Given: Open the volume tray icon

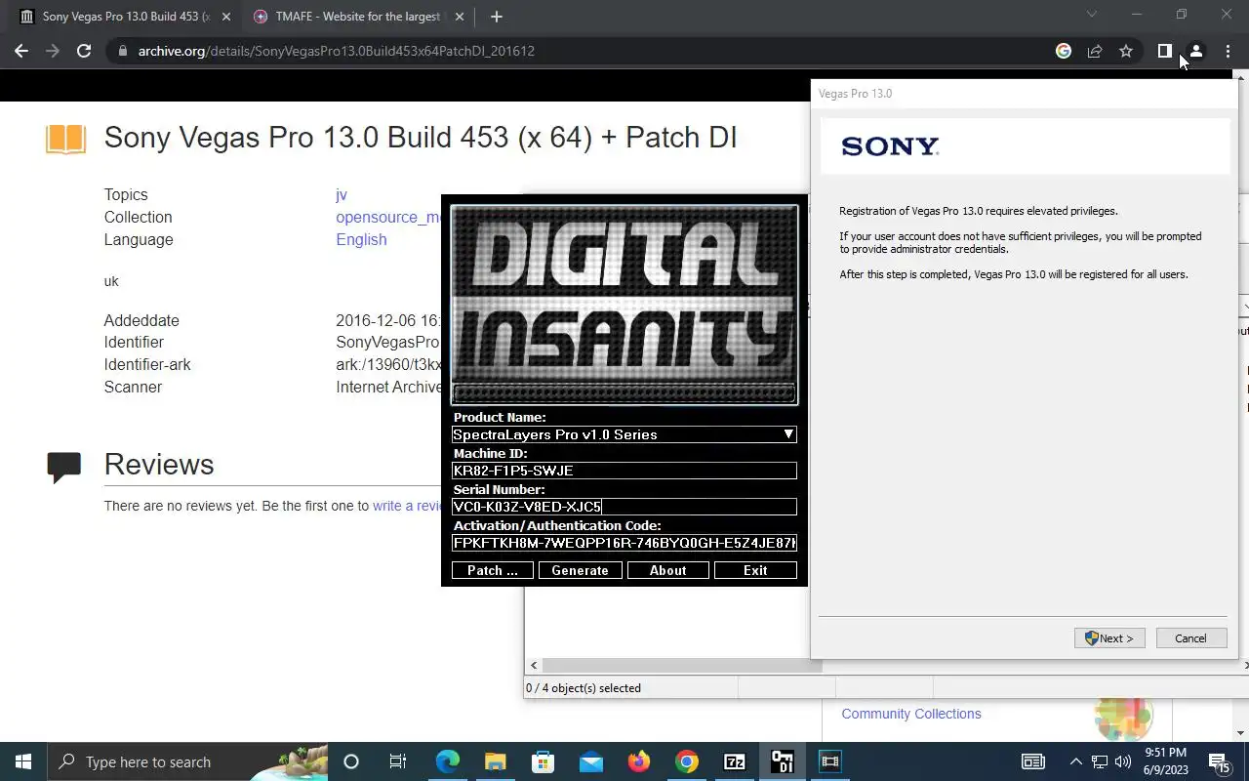Looking at the screenshot, I should 1123,761.
